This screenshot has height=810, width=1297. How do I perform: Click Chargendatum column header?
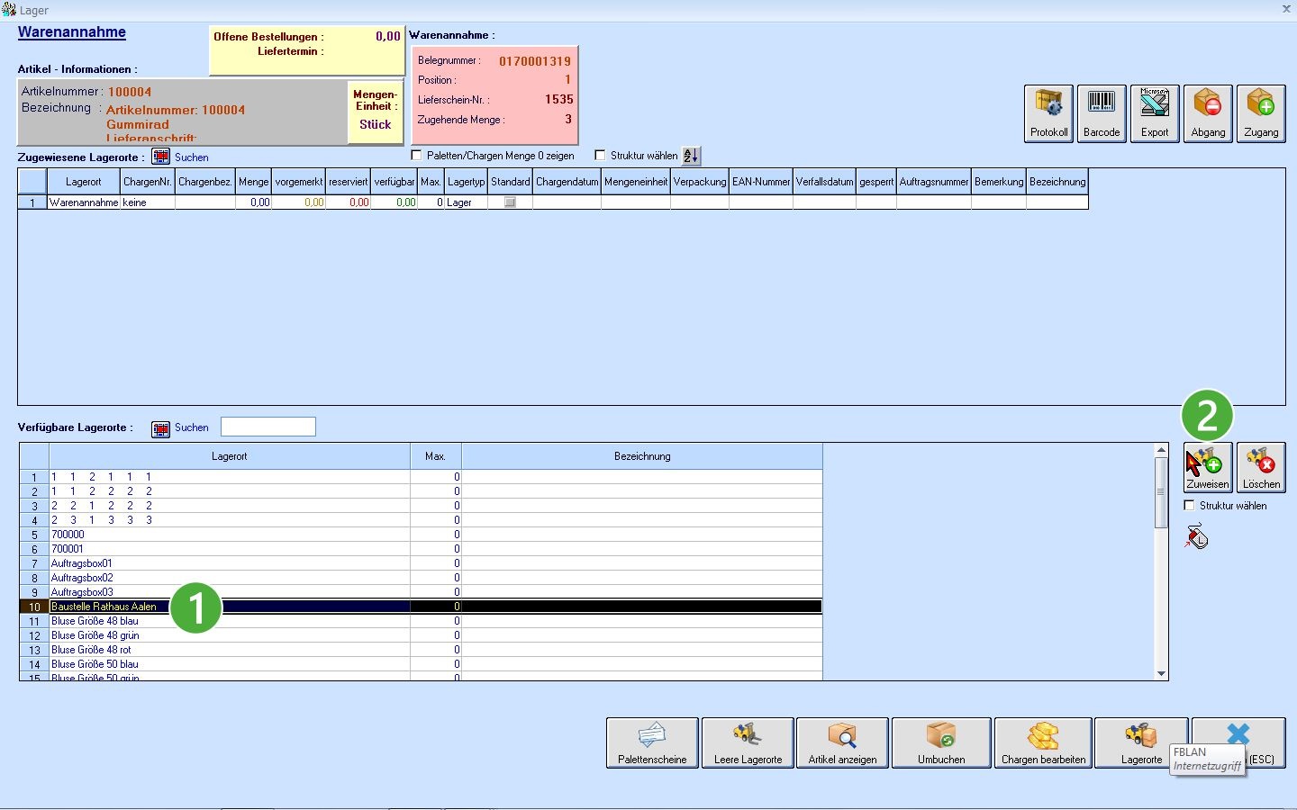[567, 182]
